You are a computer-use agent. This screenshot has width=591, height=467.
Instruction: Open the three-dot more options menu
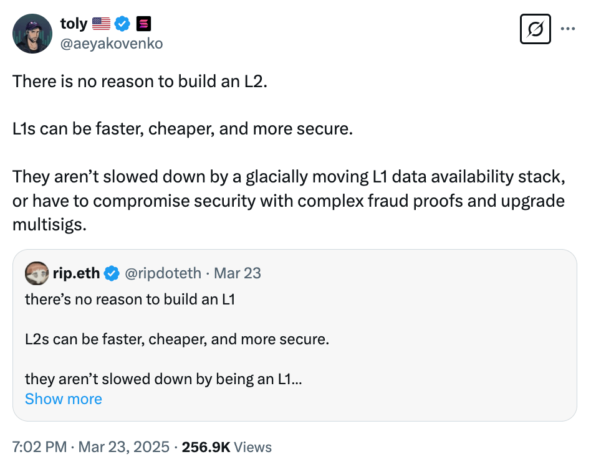568,29
